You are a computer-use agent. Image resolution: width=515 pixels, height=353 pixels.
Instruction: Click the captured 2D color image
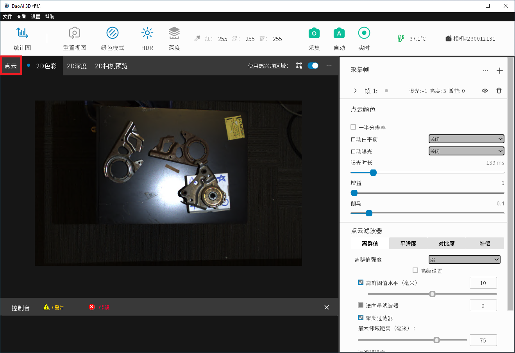(168, 183)
